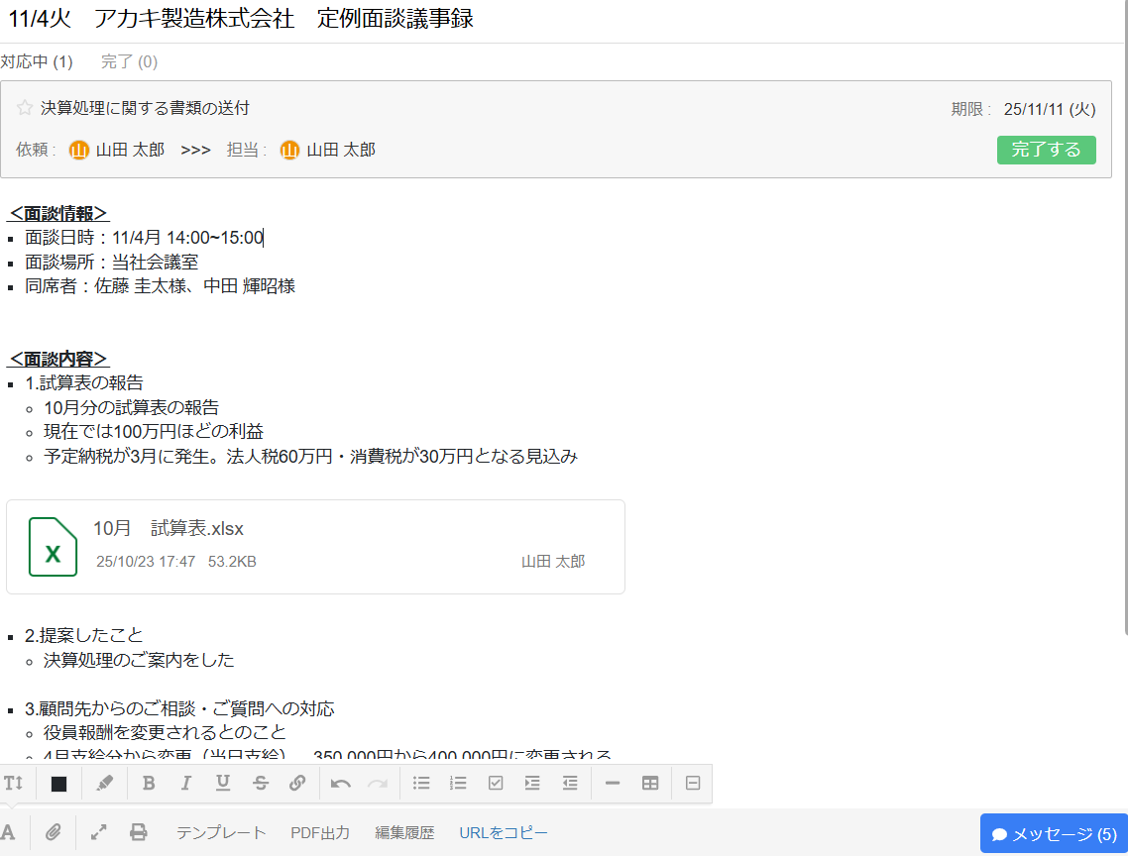Undo the last edit

(341, 783)
